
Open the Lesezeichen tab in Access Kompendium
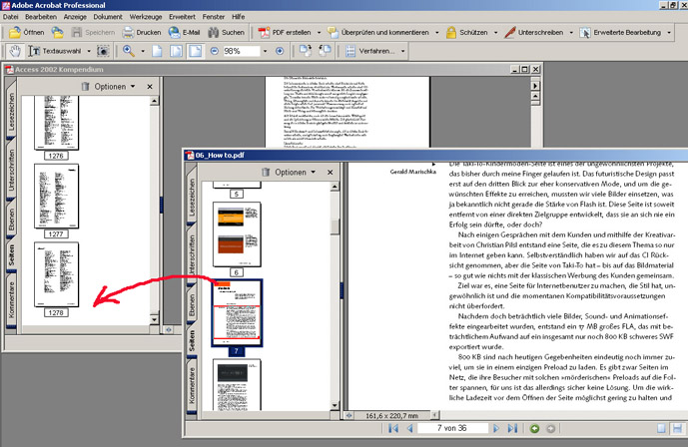pyautogui.click(x=11, y=111)
